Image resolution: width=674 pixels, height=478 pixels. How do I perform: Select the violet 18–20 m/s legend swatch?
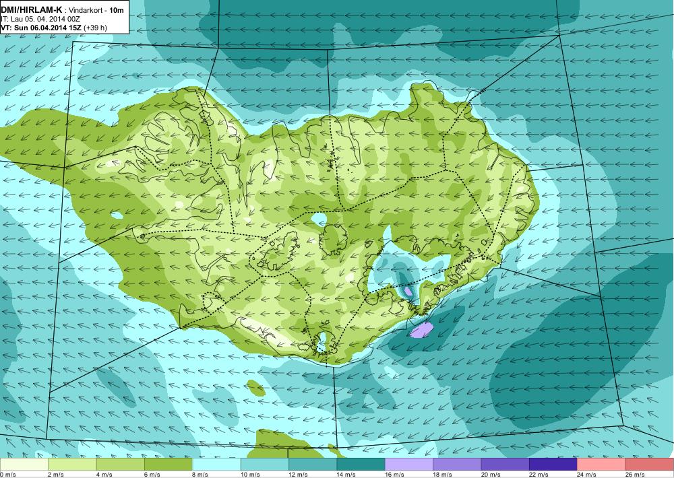click(458, 465)
